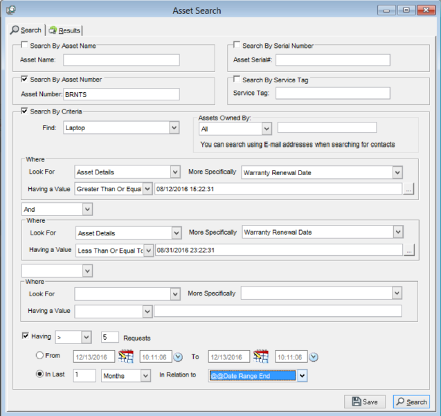
Task: Open the @@Date Range End dropdown
Action: [302, 375]
